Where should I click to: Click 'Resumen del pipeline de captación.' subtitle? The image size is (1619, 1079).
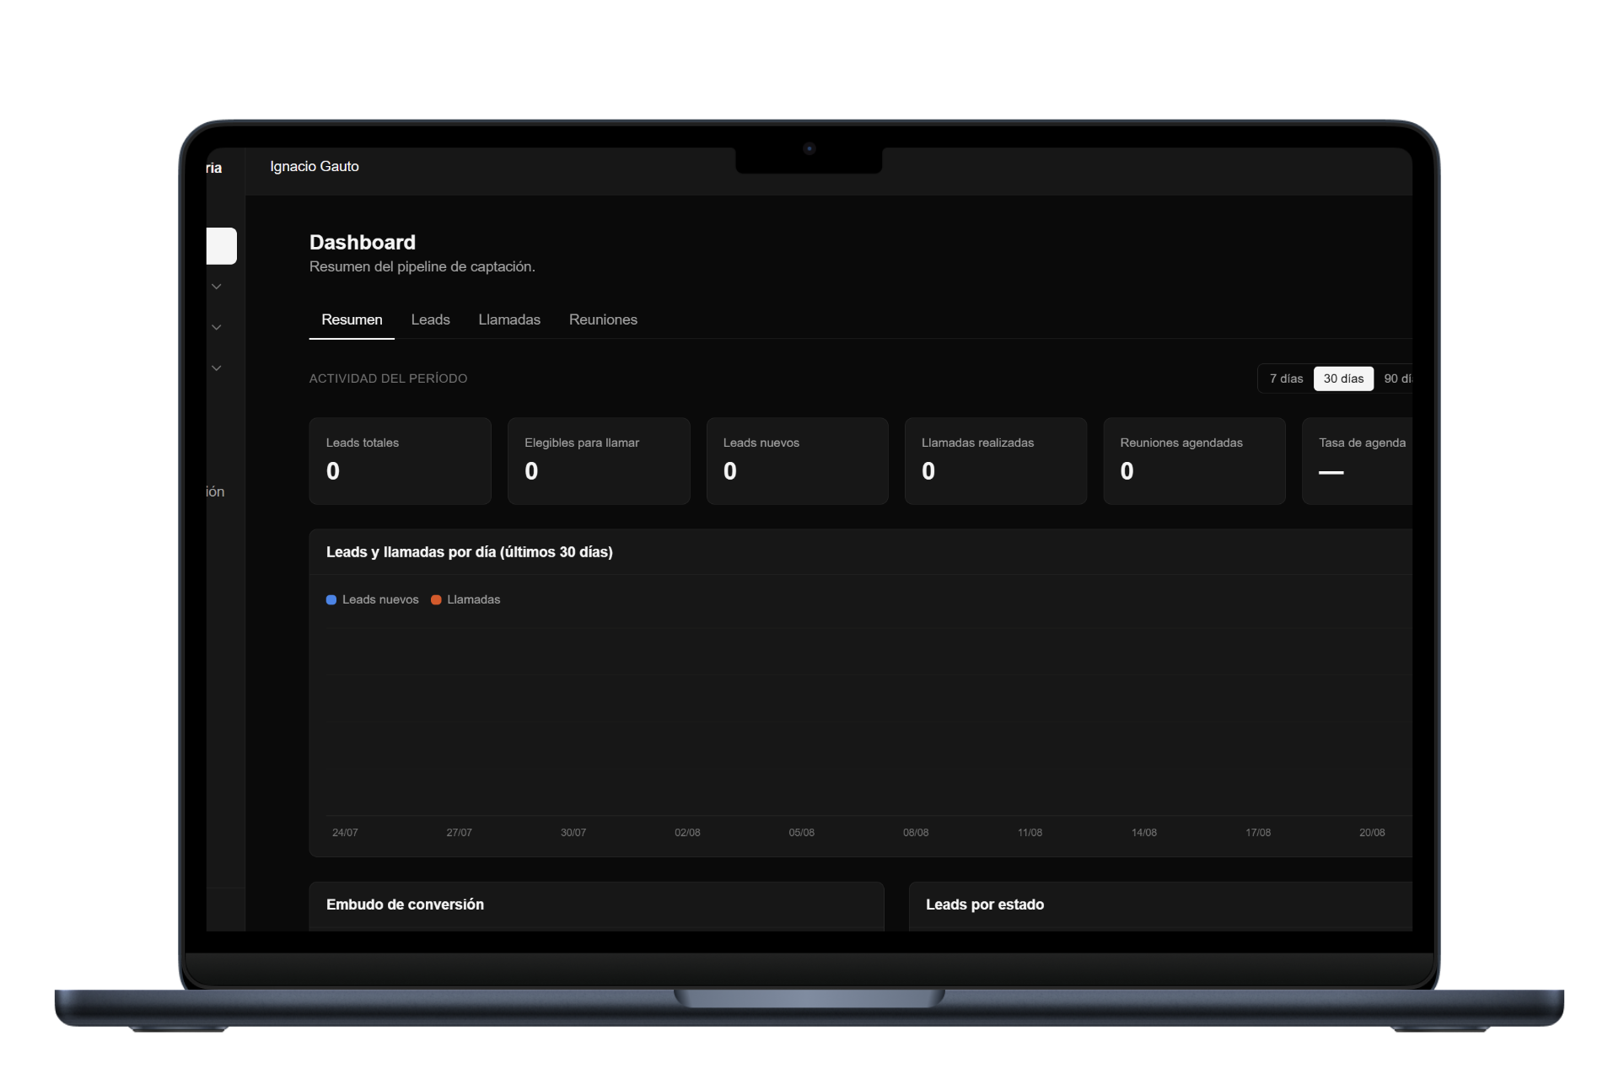[422, 267]
